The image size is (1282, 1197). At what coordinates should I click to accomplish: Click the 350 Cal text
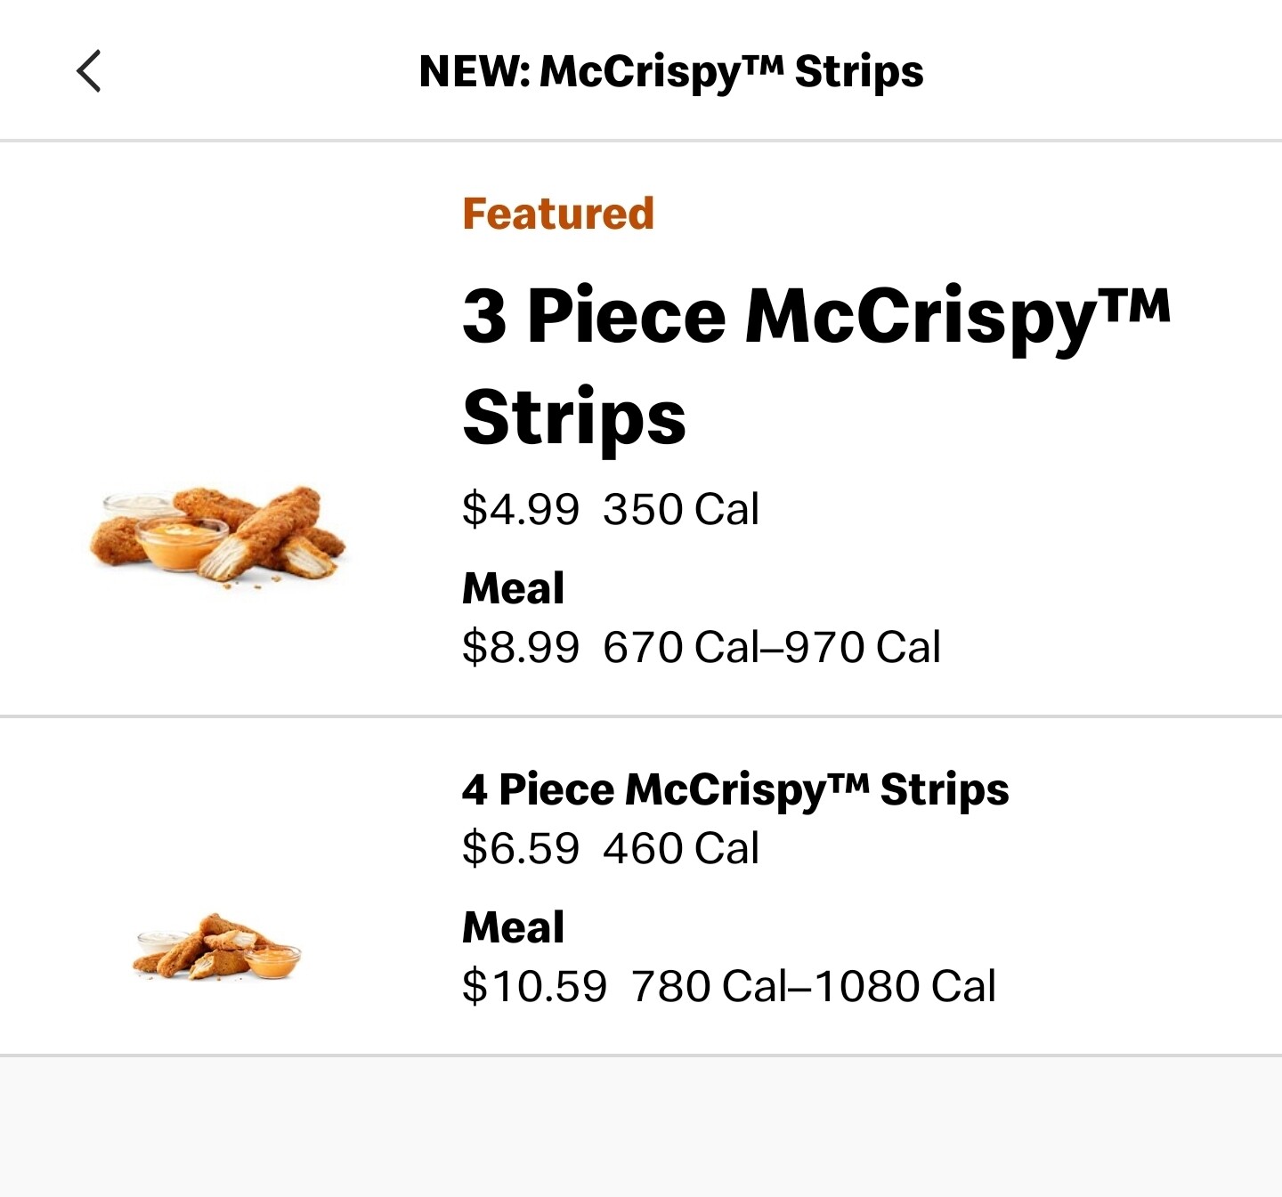coord(681,510)
